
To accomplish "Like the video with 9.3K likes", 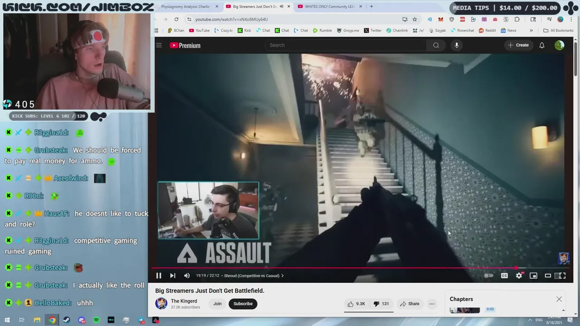I will point(356,304).
